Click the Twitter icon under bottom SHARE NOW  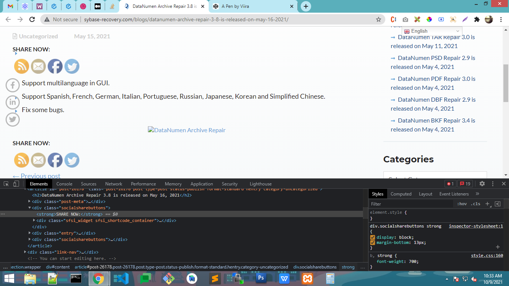[x=72, y=160]
